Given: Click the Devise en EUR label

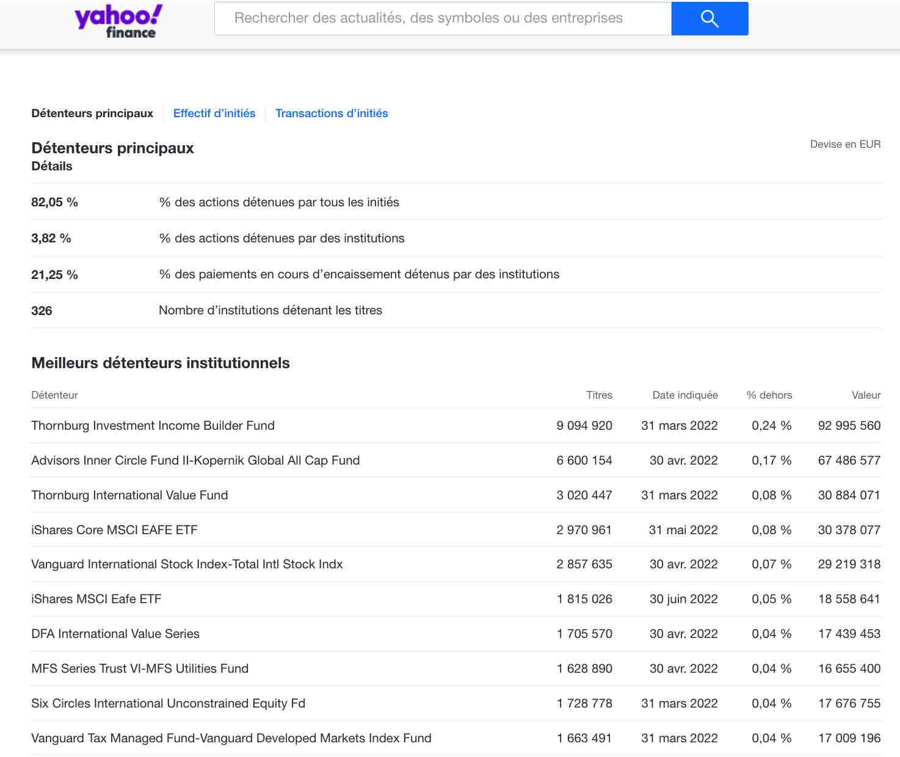Looking at the screenshot, I should click(845, 144).
